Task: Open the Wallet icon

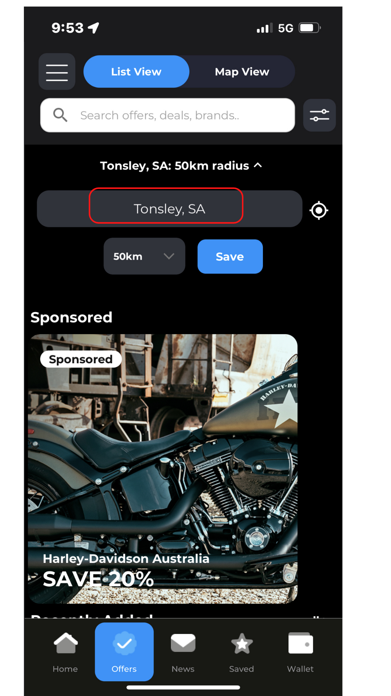Action: coord(300,643)
